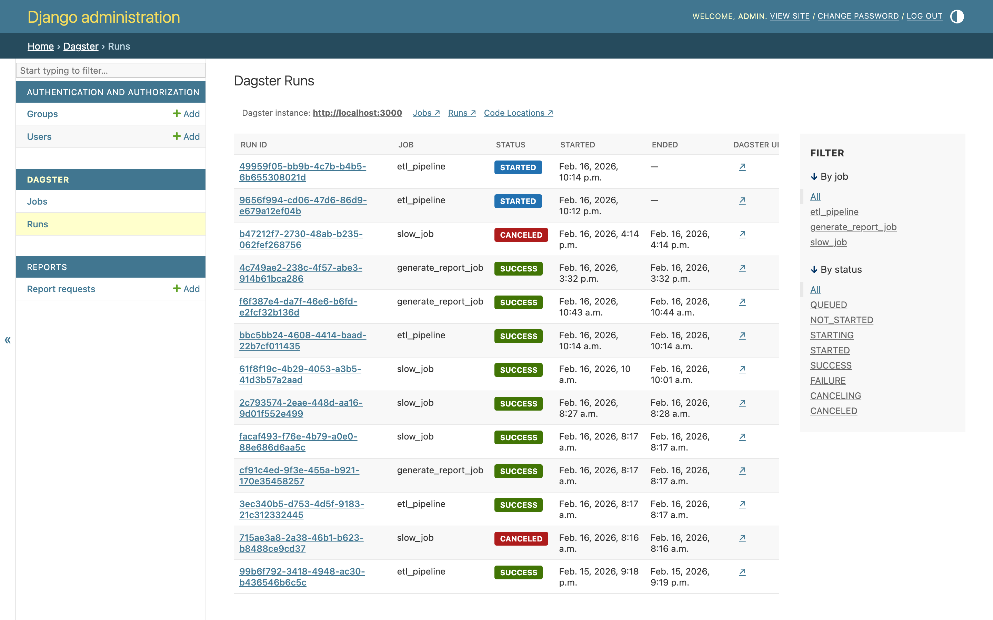The image size is (993, 620).
Task: Click the Django administration site title
Action: click(103, 17)
